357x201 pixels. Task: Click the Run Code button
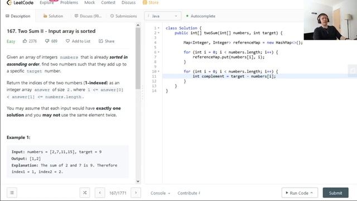pos(300,193)
